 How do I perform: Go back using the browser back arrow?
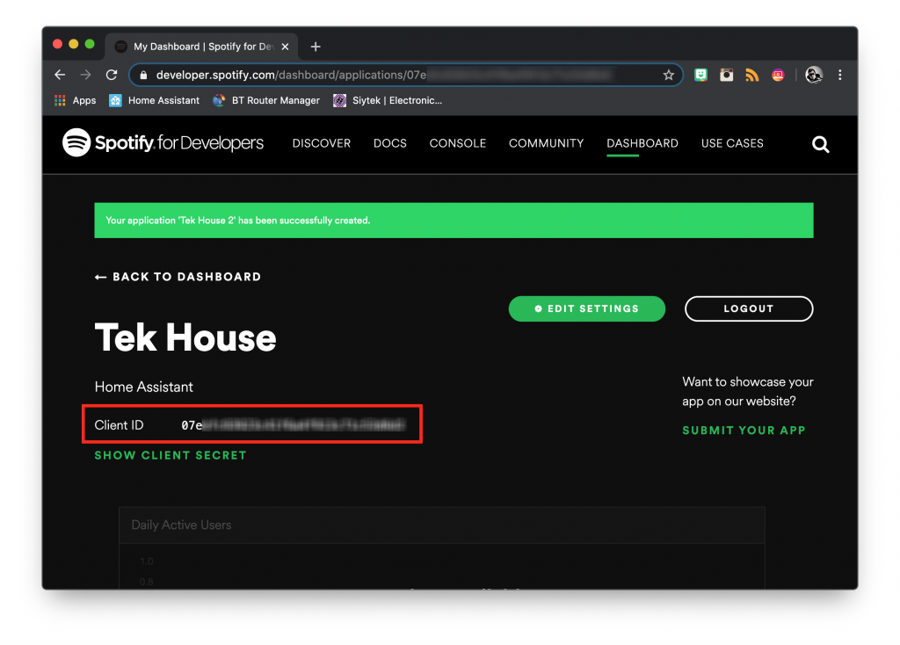pos(60,75)
